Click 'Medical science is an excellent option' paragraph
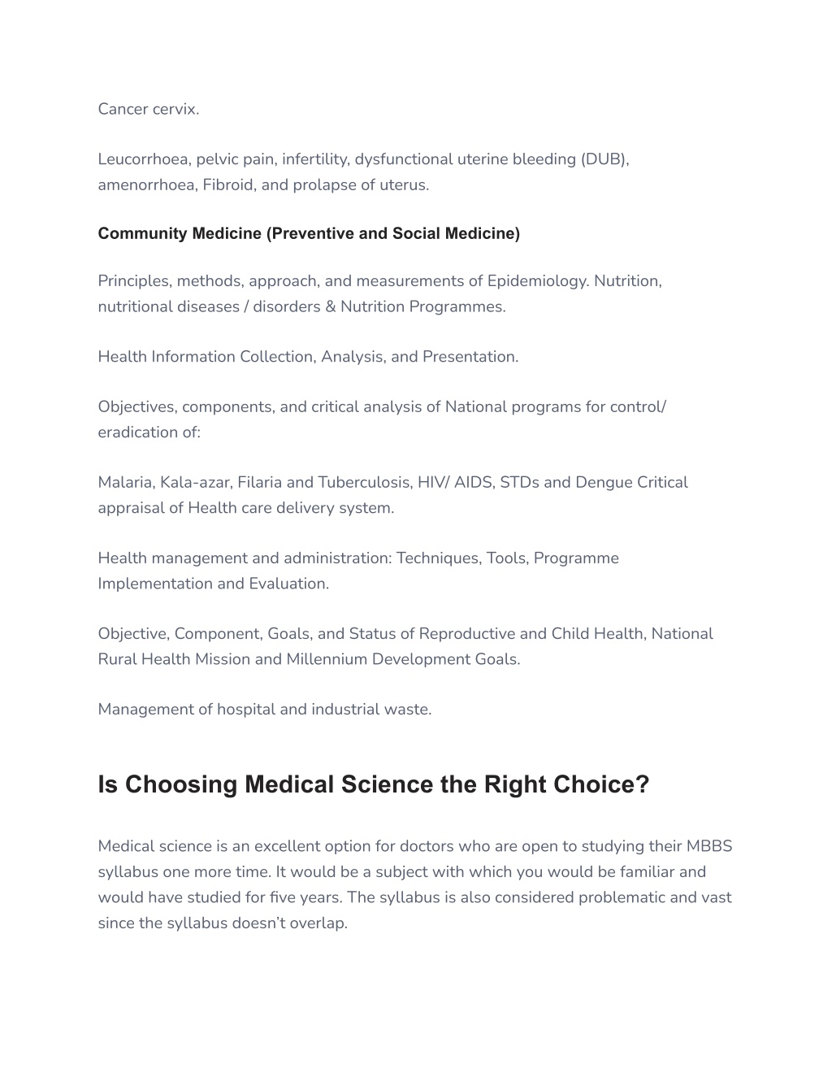Image resolution: width=832 pixels, height=1077 pixels. [415, 884]
